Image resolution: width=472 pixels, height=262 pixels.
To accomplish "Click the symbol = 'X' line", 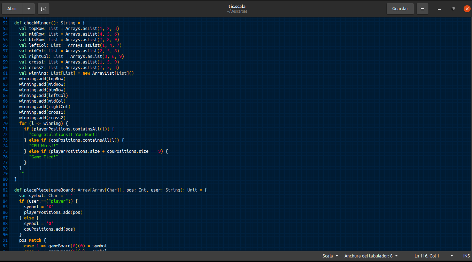I will (39, 207).
